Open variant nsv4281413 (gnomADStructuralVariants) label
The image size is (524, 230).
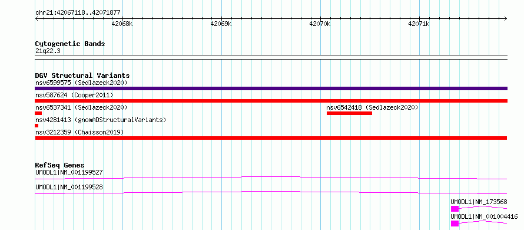[x=101, y=120]
